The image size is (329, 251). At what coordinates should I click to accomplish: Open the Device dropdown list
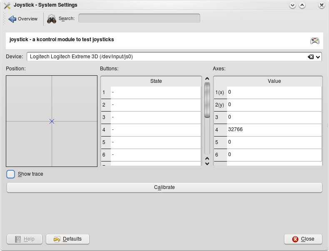click(318, 57)
